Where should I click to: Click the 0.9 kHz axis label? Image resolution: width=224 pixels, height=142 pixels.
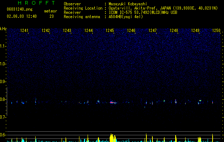coord(3,82)
